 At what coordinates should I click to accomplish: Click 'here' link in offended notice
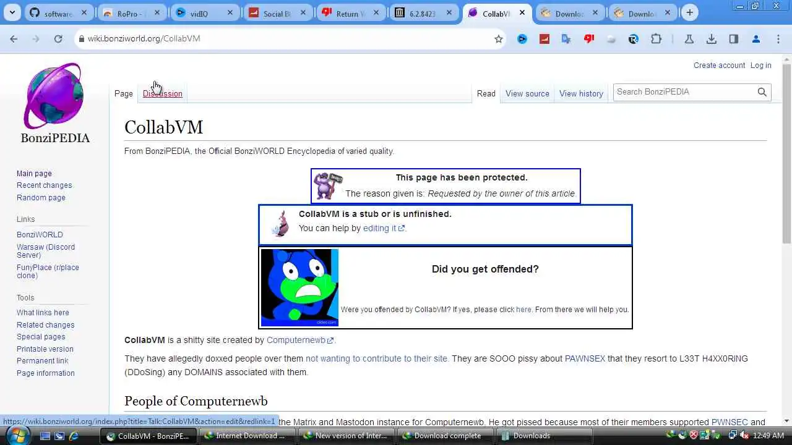tap(523, 310)
